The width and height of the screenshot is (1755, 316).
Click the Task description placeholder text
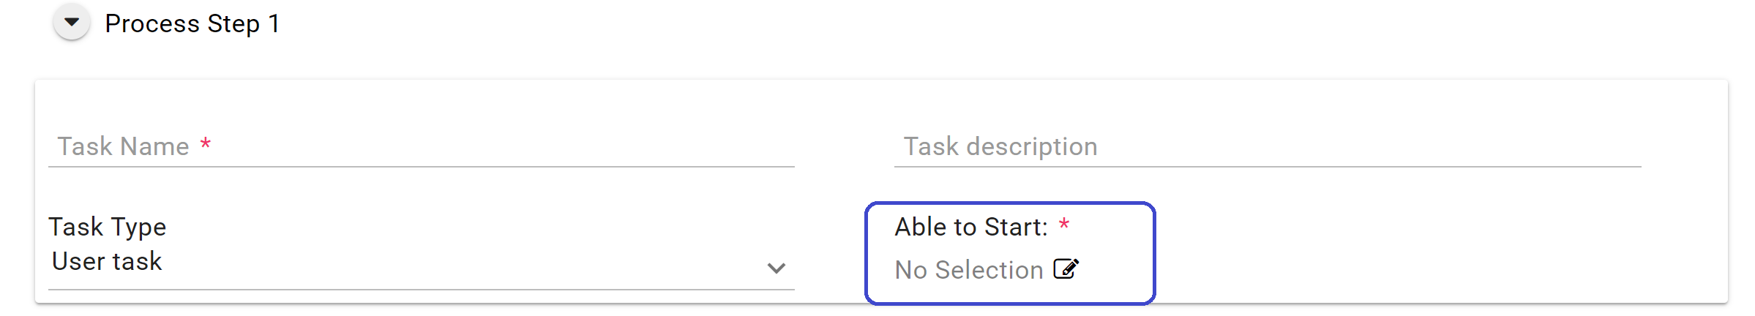[x=1000, y=146]
